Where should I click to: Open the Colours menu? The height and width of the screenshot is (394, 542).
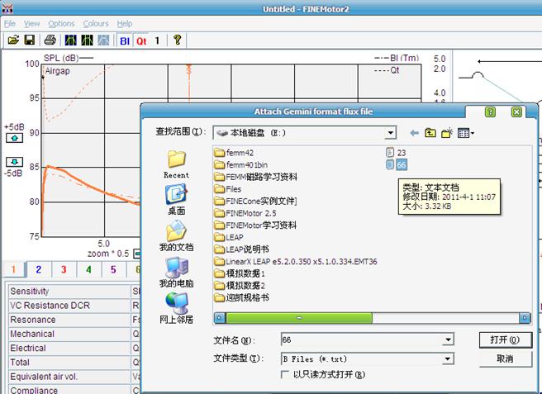click(96, 23)
